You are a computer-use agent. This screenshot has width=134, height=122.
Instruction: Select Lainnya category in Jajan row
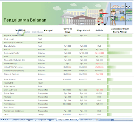coord(41,115)
